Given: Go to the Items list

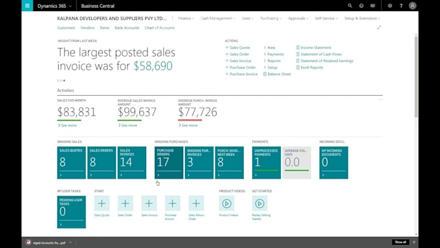Looking at the screenshot, I should 104,28.
